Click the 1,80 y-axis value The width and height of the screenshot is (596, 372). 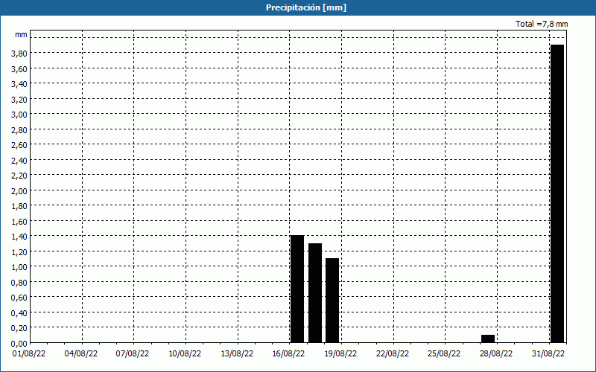[19, 207]
